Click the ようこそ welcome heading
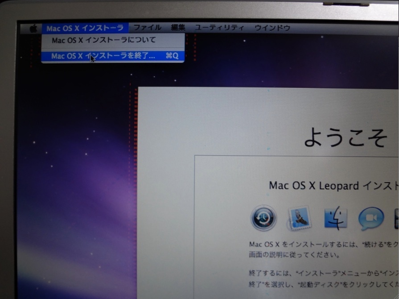 346,138
